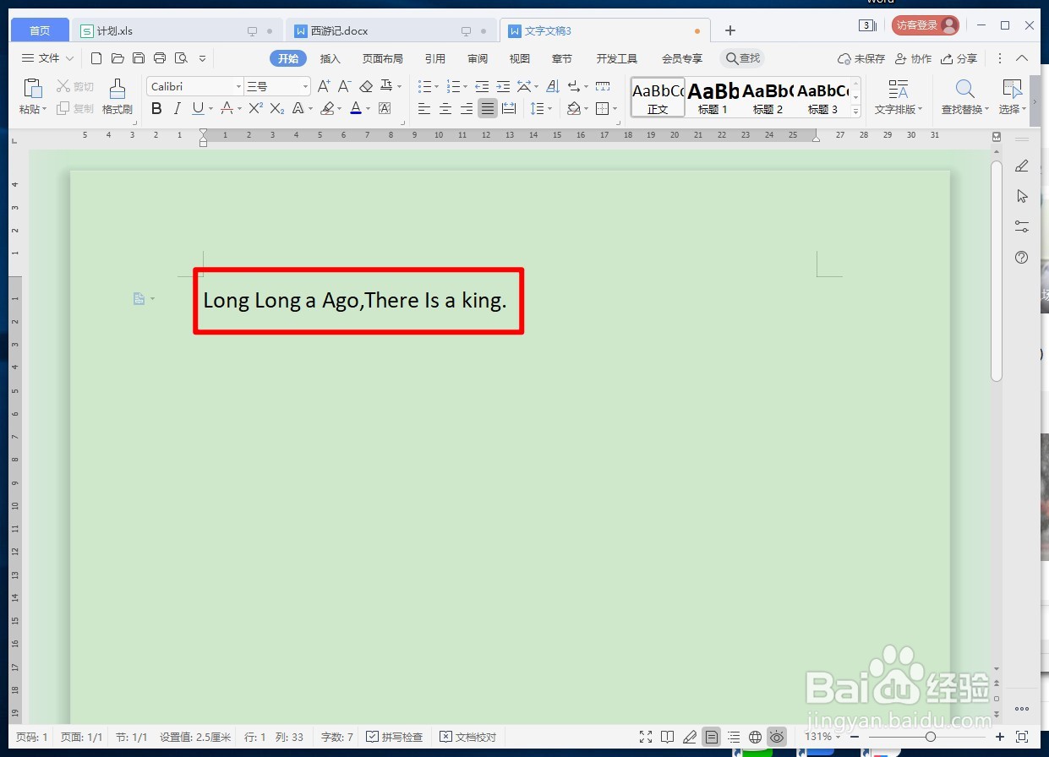Open numbered list style dropdown
The image size is (1049, 757).
465,86
